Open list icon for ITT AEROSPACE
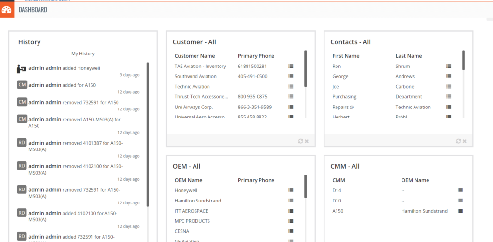Viewport: 493px width, 242px height. (x=291, y=211)
